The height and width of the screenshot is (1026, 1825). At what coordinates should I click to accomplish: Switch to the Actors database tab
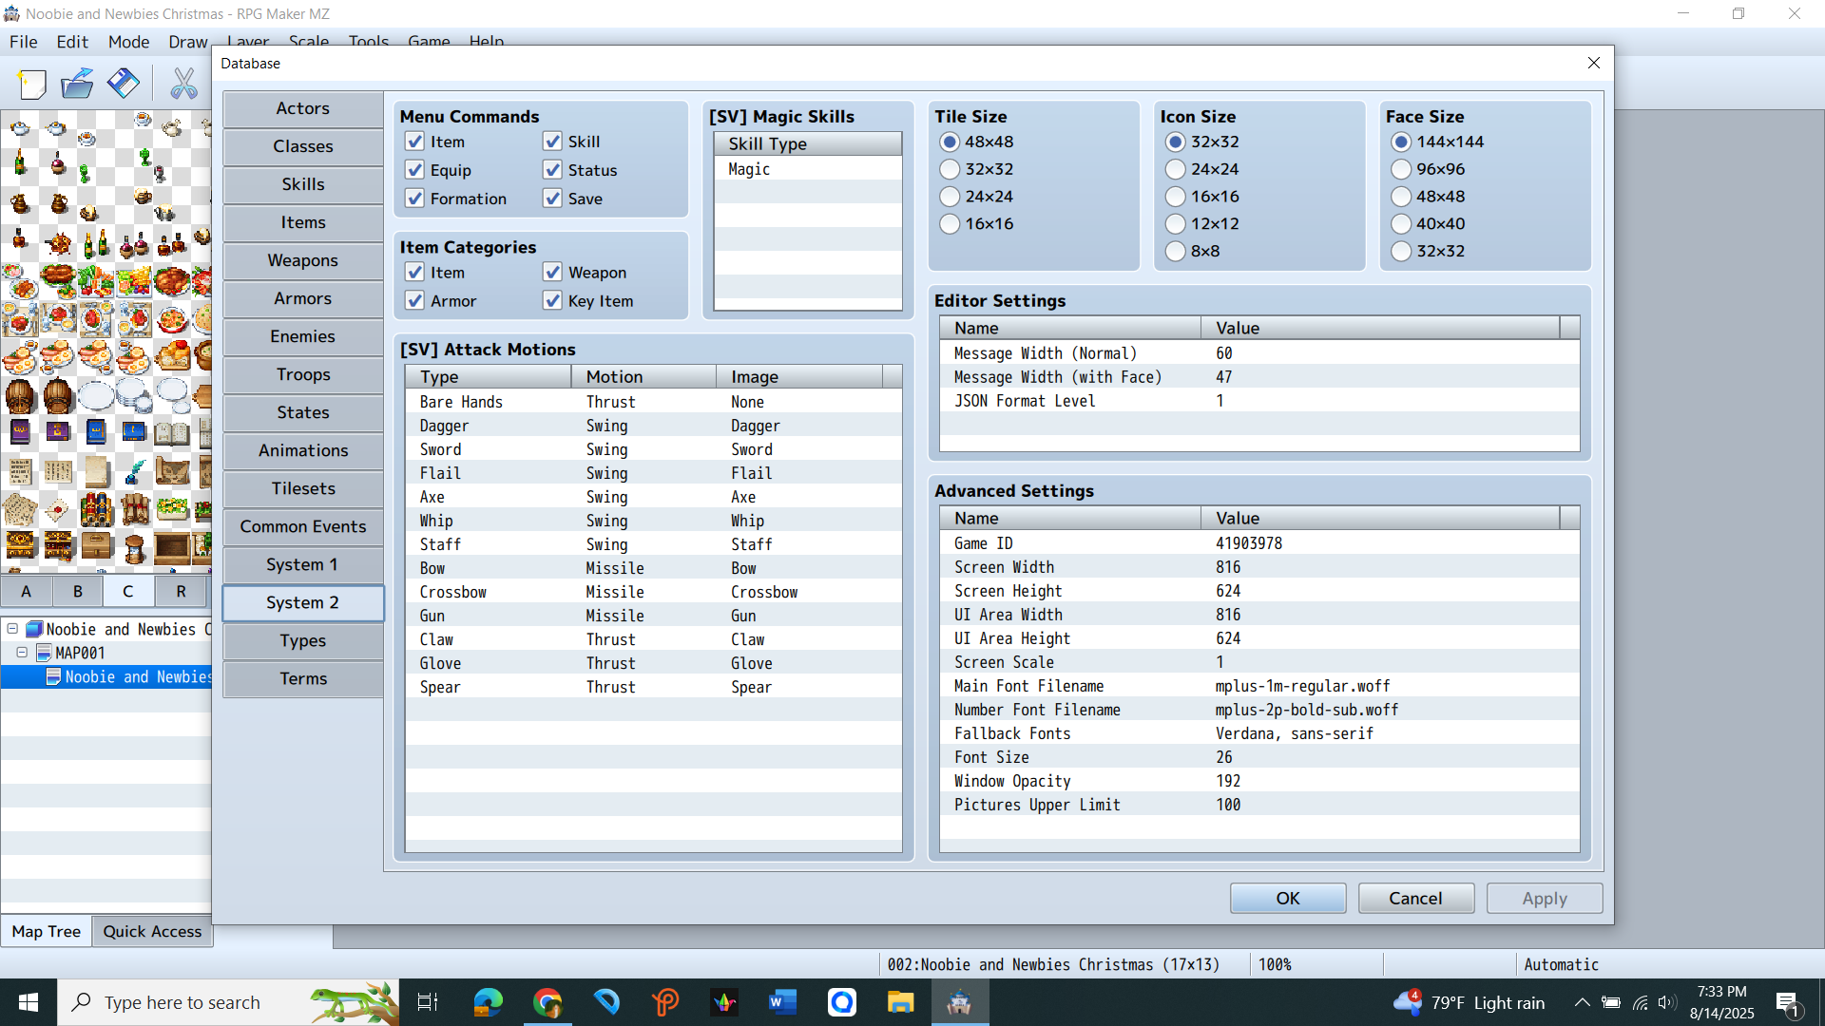pos(303,109)
